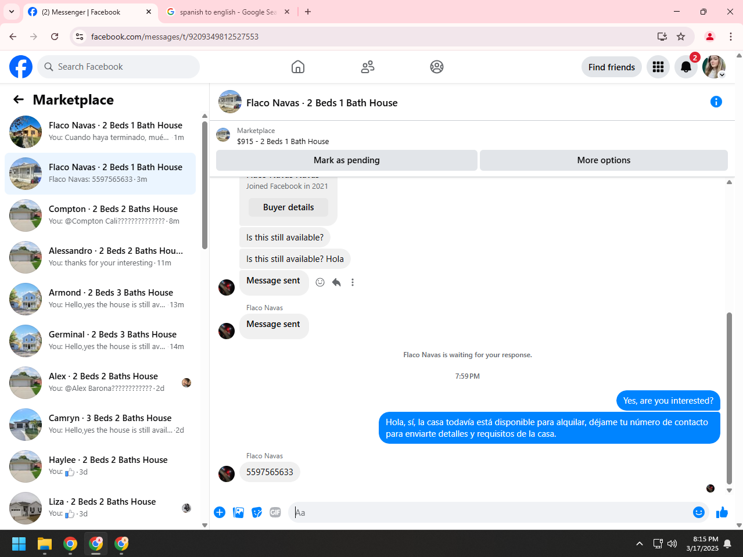Focus the Search Facebook field
The image size is (743, 557).
[119, 67]
